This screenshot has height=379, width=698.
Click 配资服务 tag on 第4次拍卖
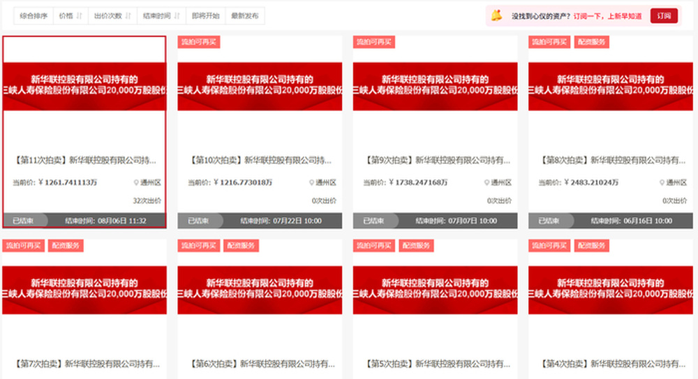pos(592,246)
